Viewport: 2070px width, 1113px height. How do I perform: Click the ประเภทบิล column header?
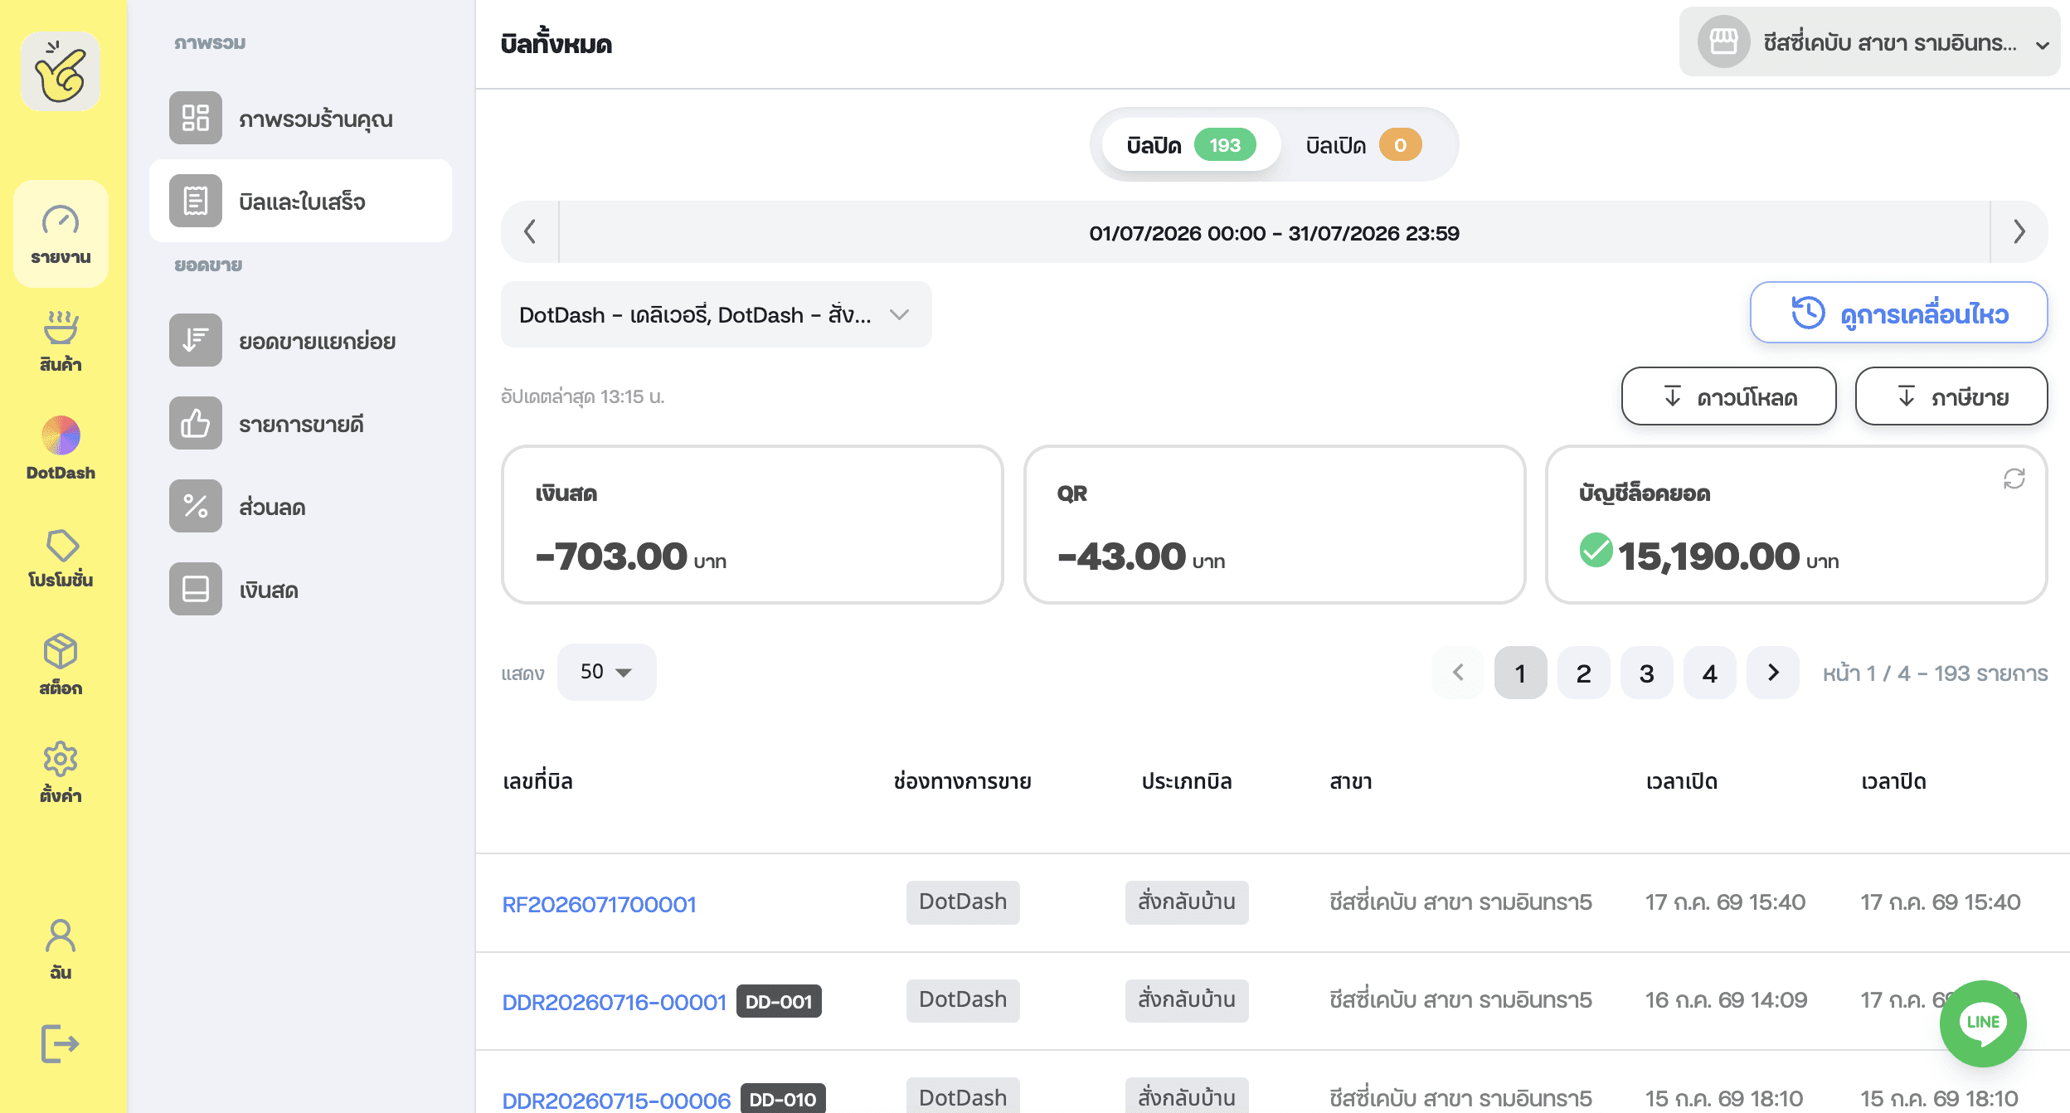pyautogui.click(x=1187, y=781)
